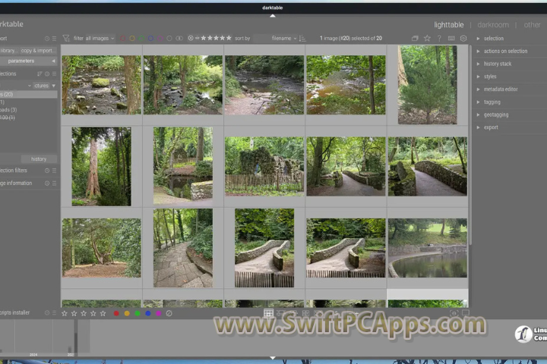Switch to the darkroom view
The image size is (547, 364).
493,25
